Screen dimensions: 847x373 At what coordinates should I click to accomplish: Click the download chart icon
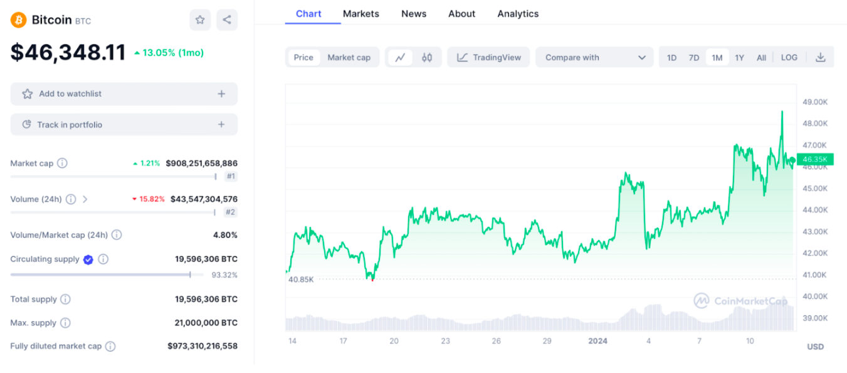821,57
